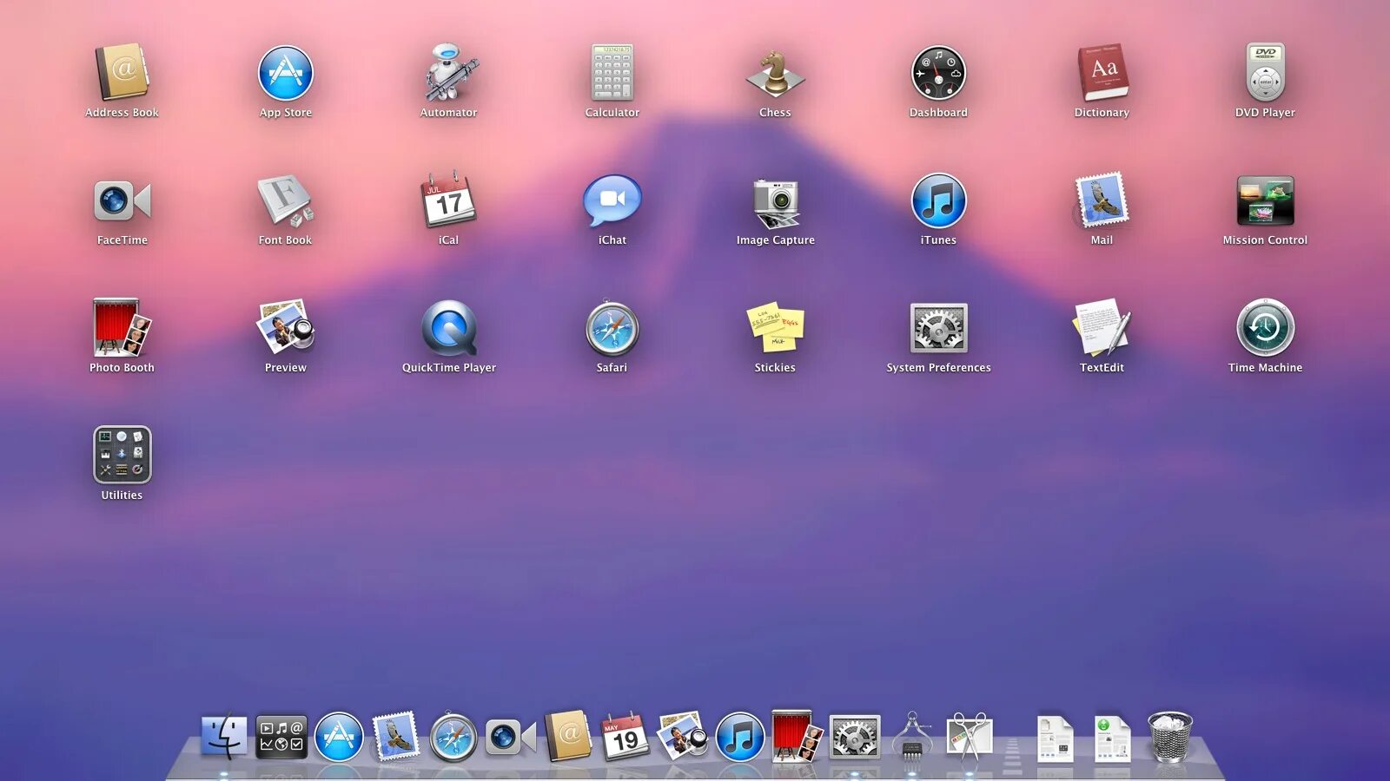Launch the Calculator app
Screen dimensions: 1390x781
point(612,73)
